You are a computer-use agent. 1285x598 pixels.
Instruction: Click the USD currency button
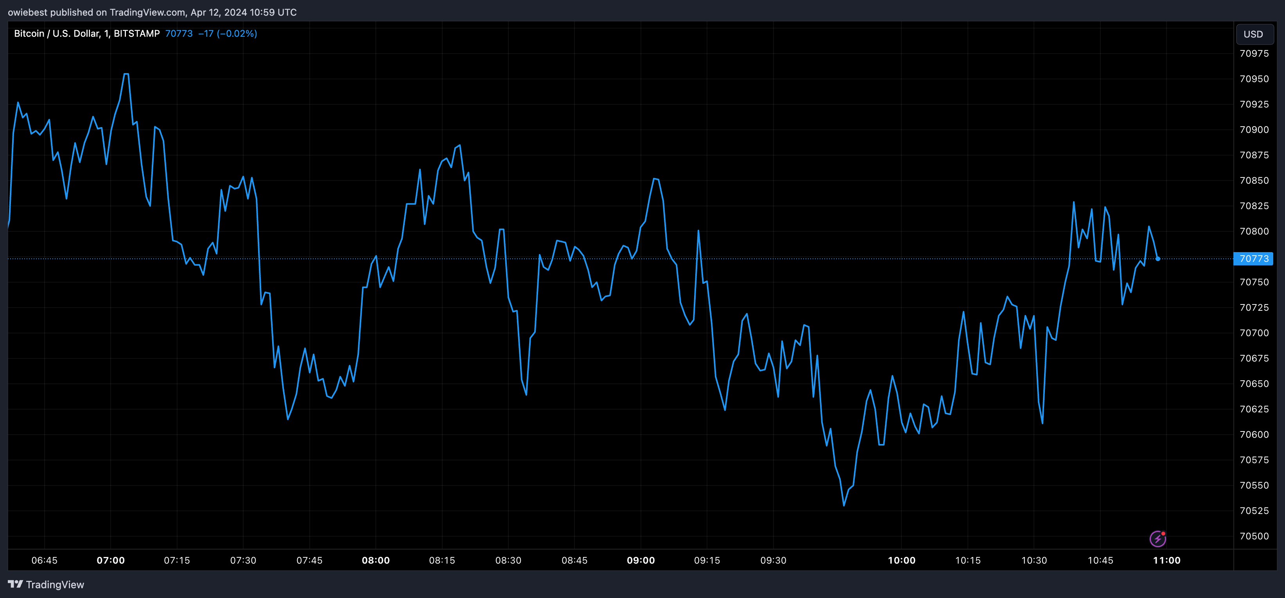coord(1254,34)
